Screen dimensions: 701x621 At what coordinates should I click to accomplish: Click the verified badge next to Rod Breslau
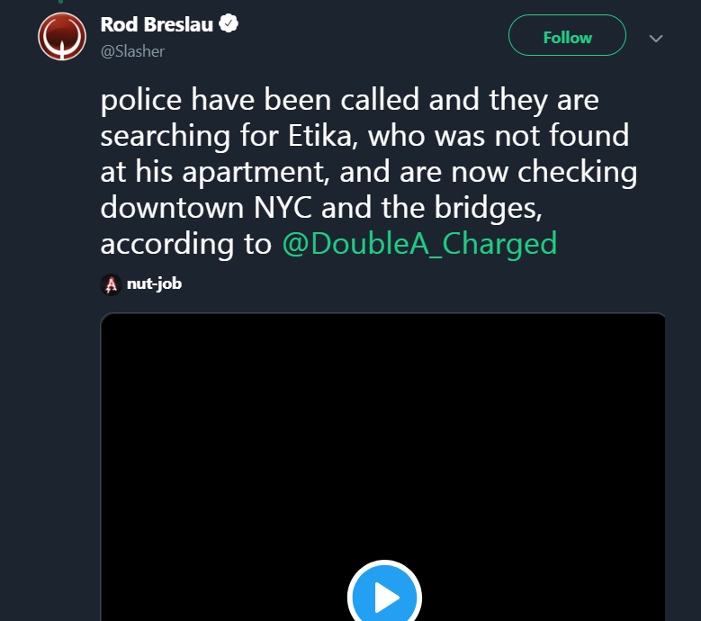pos(229,23)
